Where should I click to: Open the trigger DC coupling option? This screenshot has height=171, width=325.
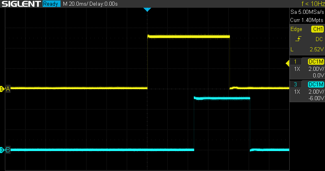click(x=318, y=39)
